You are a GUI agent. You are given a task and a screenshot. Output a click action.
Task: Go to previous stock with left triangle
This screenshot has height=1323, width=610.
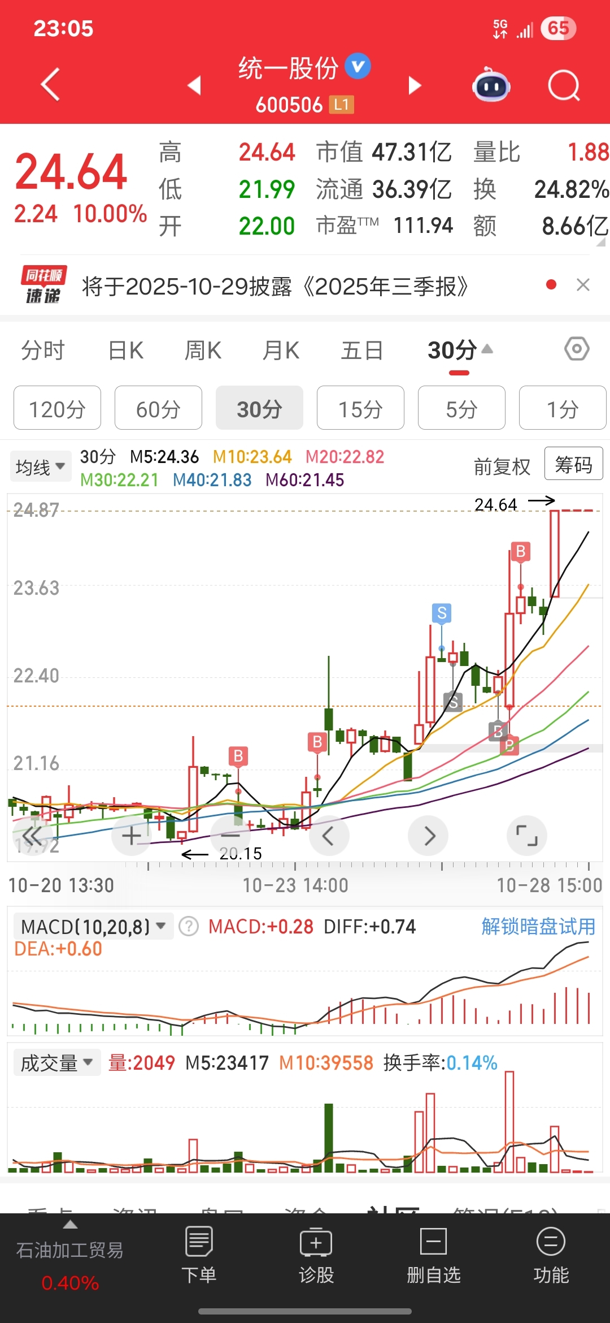click(194, 85)
